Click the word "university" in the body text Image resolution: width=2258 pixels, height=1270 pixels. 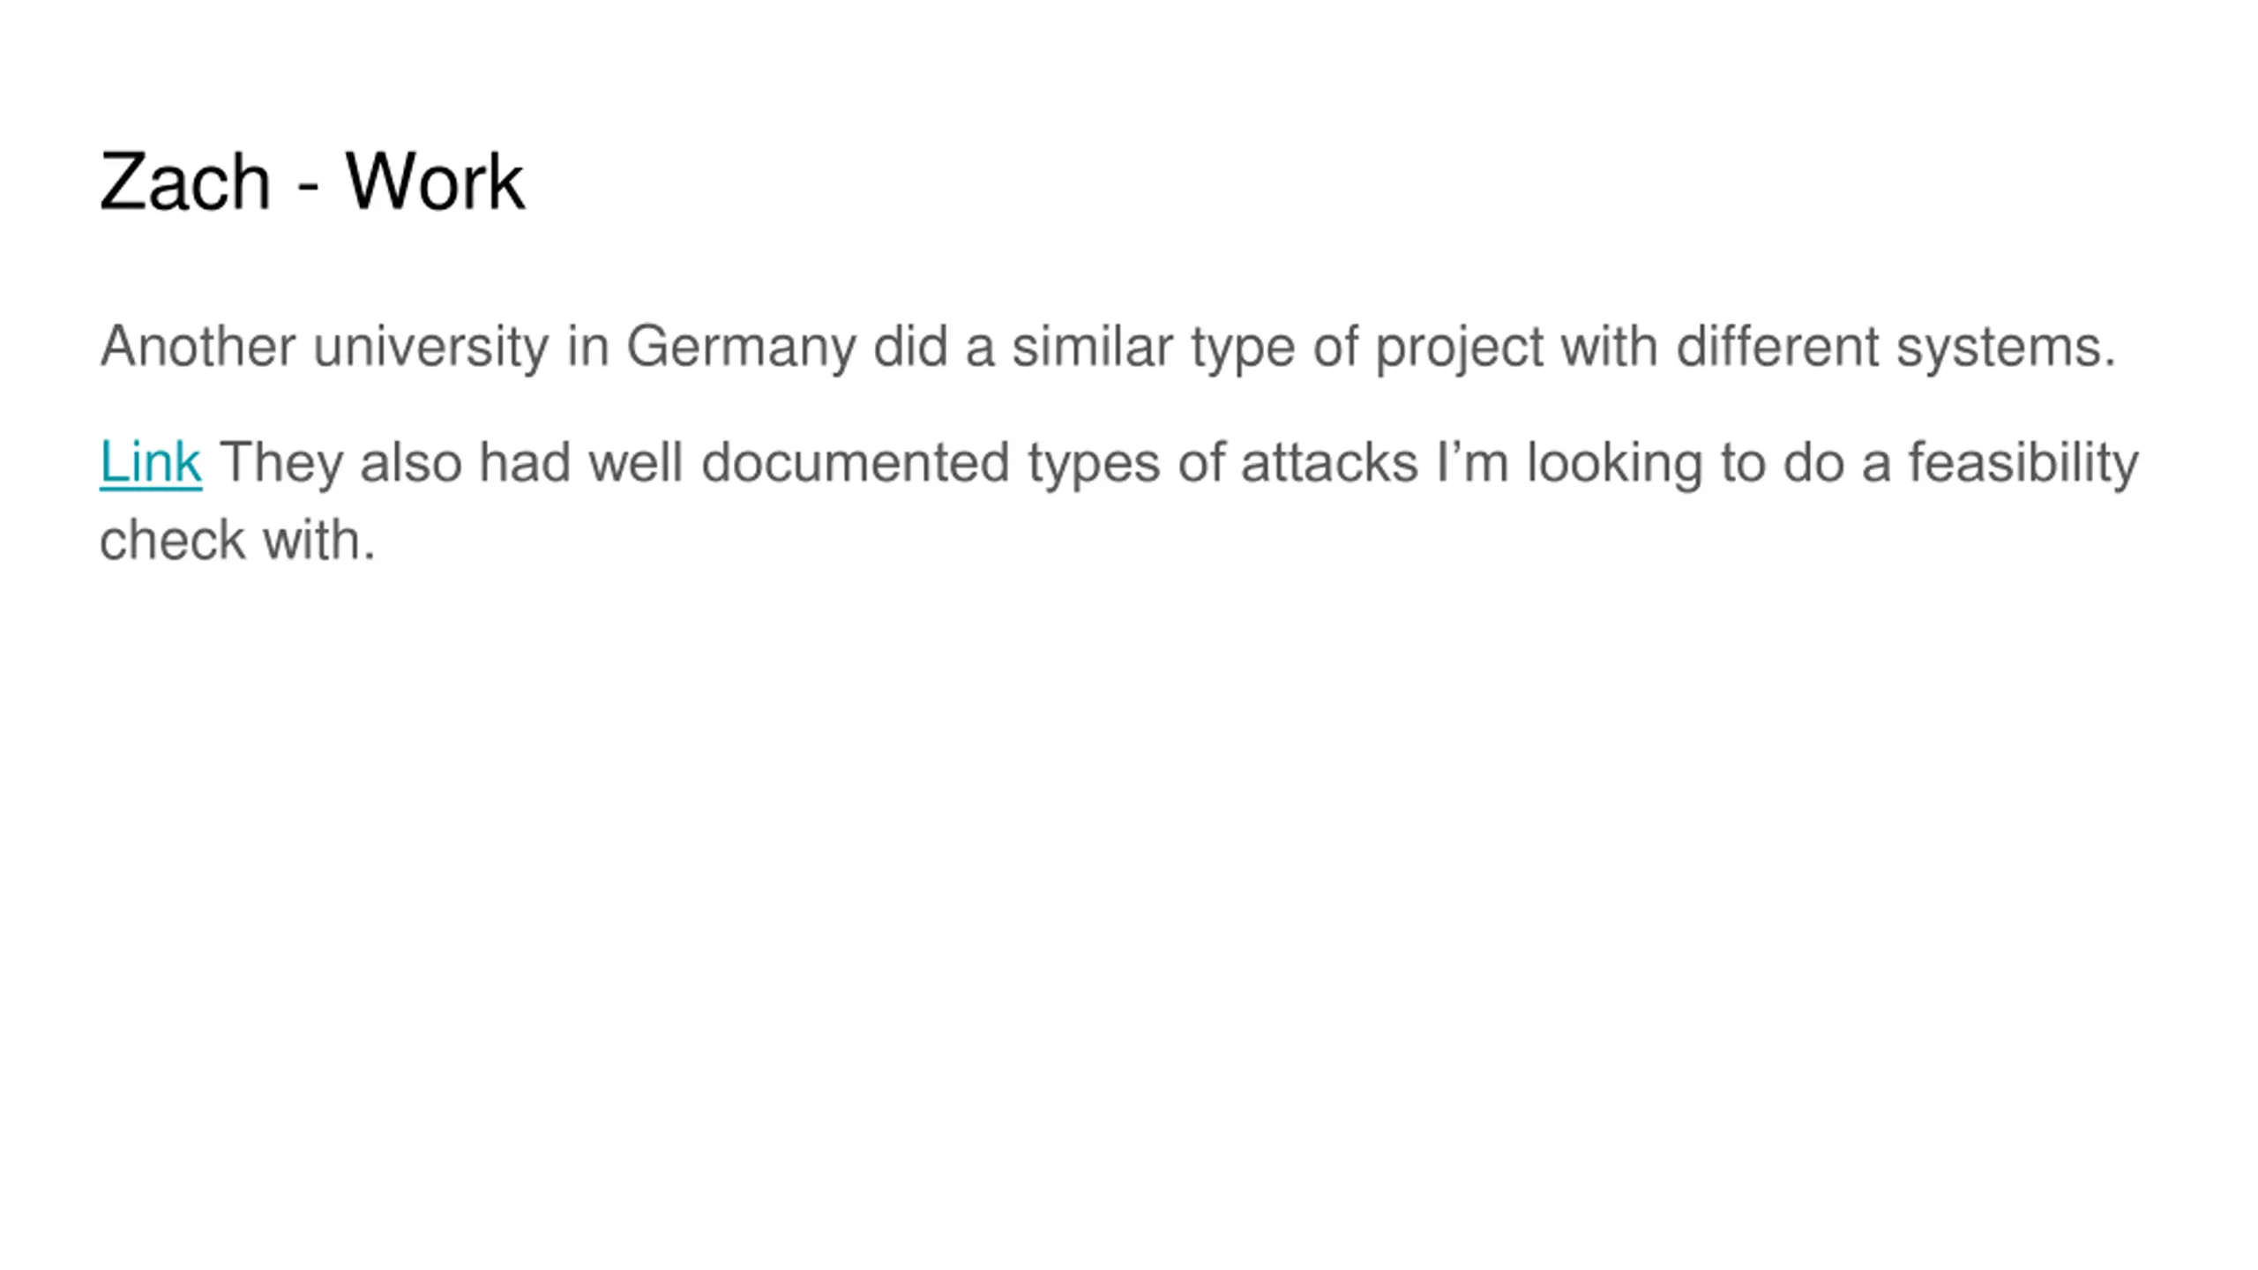(x=430, y=347)
